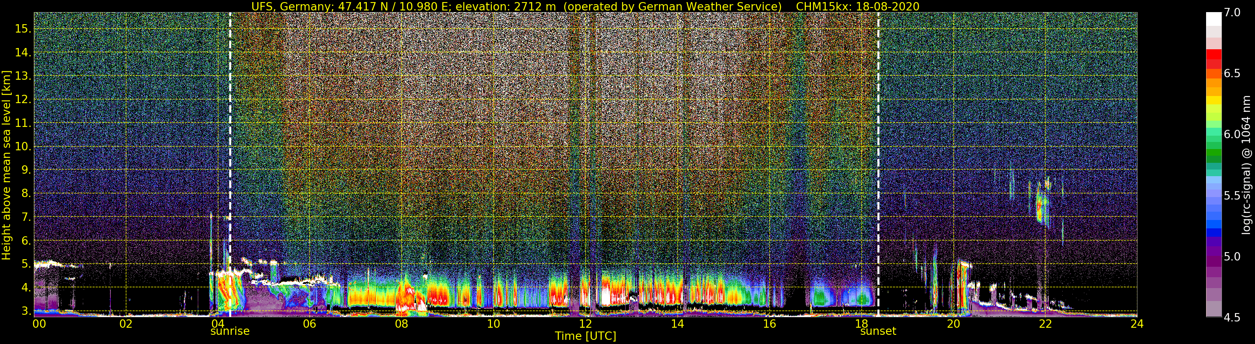Screen dimensions: 1255x344
Task: Click the y-axis tick label '14.'
Action: (23, 53)
